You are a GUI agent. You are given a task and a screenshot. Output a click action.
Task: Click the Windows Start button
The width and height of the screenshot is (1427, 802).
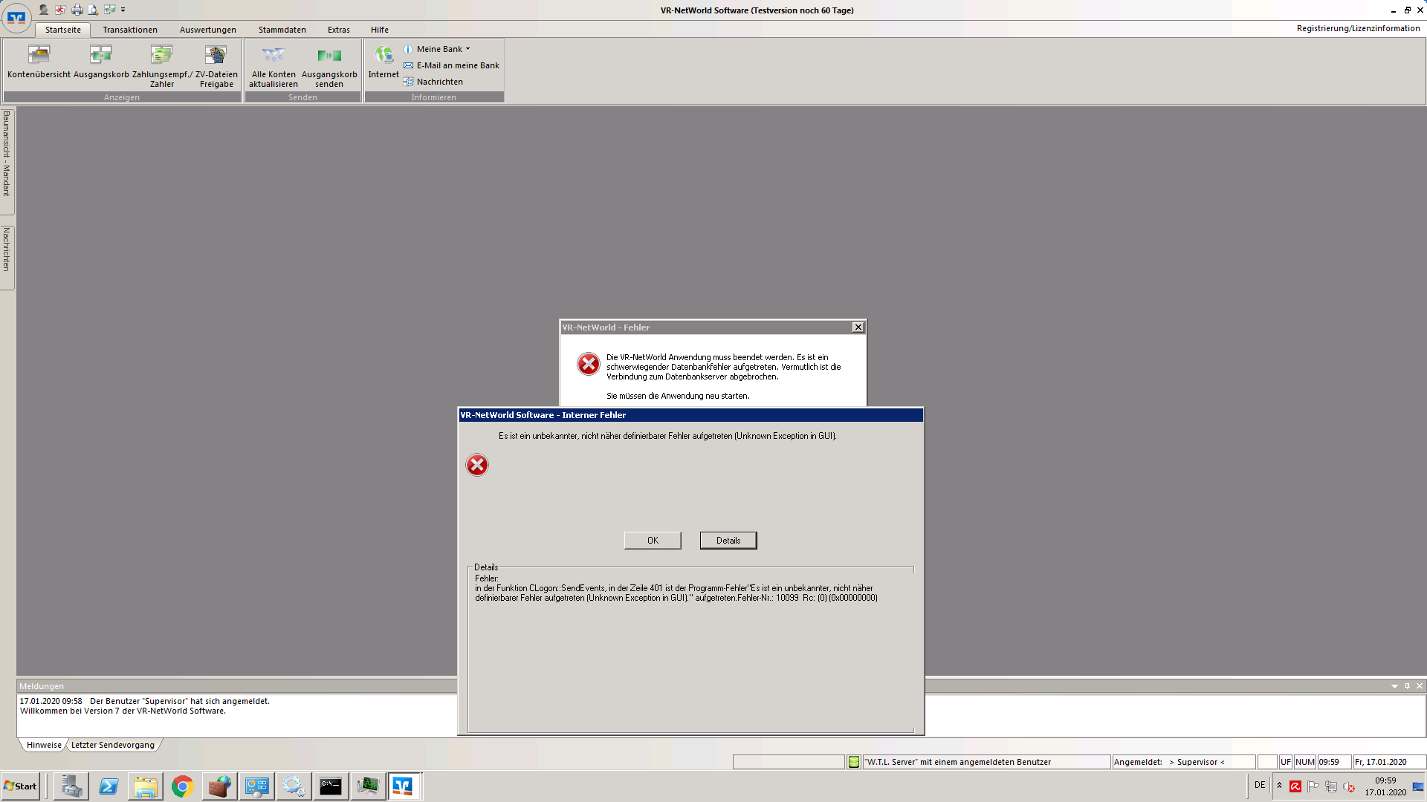pyautogui.click(x=21, y=786)
